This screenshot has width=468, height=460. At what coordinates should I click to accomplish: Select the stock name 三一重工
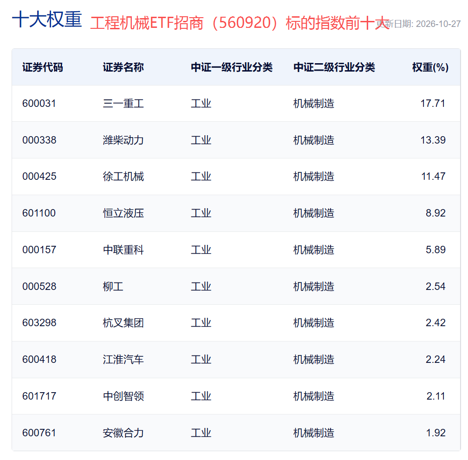pos(123,104)
